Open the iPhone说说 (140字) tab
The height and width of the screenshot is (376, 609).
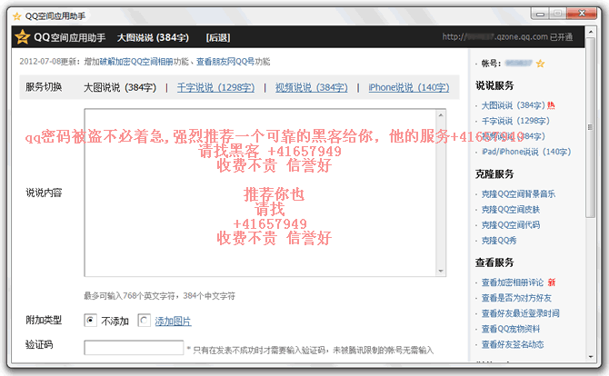408,87
